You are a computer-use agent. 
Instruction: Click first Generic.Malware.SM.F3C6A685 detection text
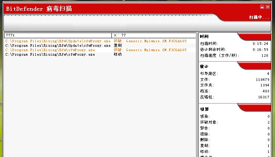(156, 41)
